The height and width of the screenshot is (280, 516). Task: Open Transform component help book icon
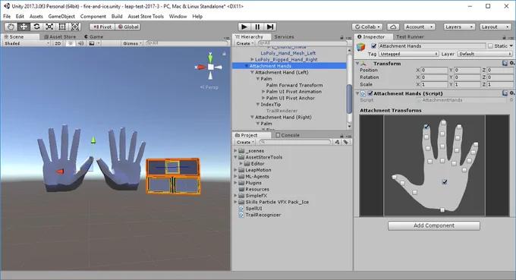[505, 63]
